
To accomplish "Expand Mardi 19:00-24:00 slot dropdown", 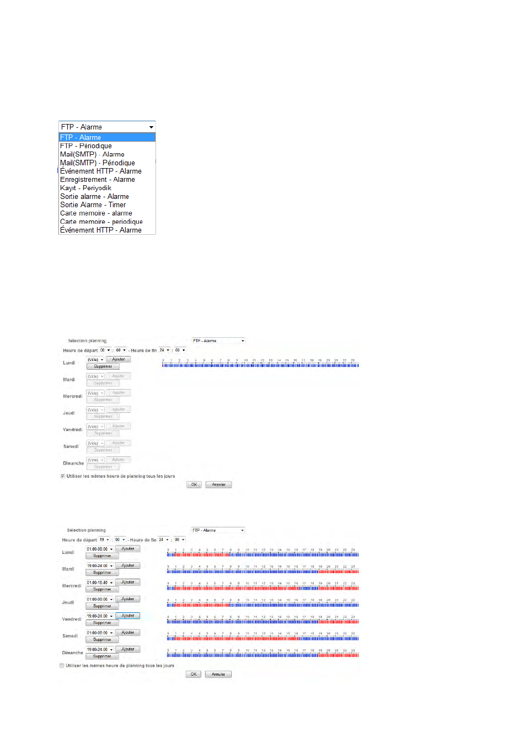I will [x=100, y=565].
